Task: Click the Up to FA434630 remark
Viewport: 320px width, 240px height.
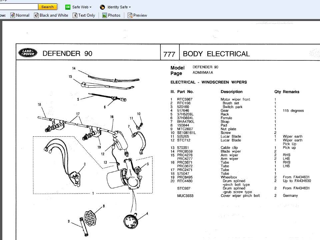Action: [x=297, y=181]
